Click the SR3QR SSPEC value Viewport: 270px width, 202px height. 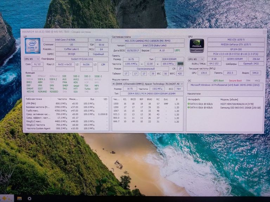tap(71, 54)
